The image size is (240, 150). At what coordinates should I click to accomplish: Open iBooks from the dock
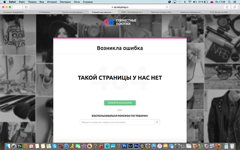165,146
